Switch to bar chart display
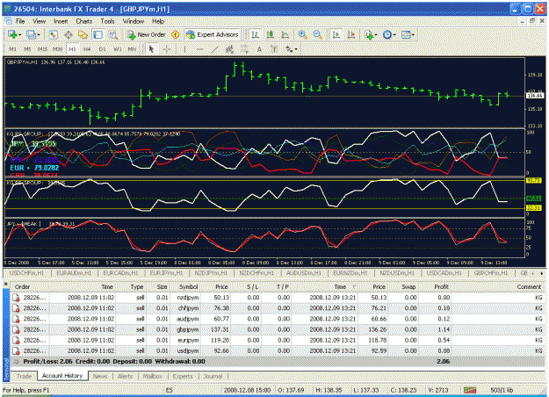 pos(256,34)
